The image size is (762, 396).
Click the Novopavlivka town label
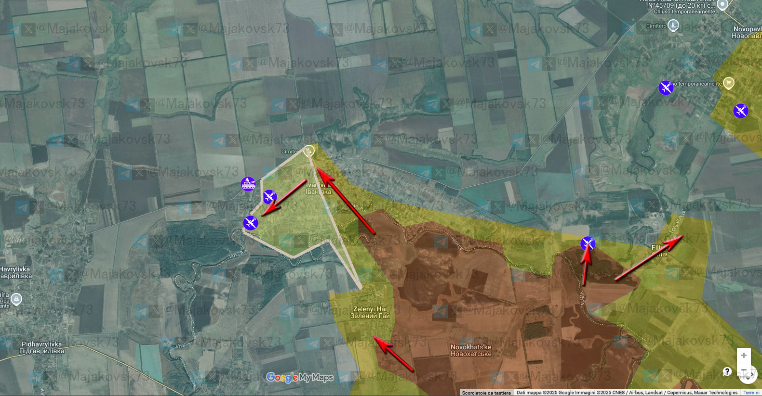[x=747, y=32]
